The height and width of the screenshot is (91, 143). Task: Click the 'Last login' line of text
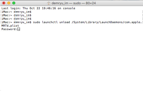pyautogui.click(x=38, y=8)
